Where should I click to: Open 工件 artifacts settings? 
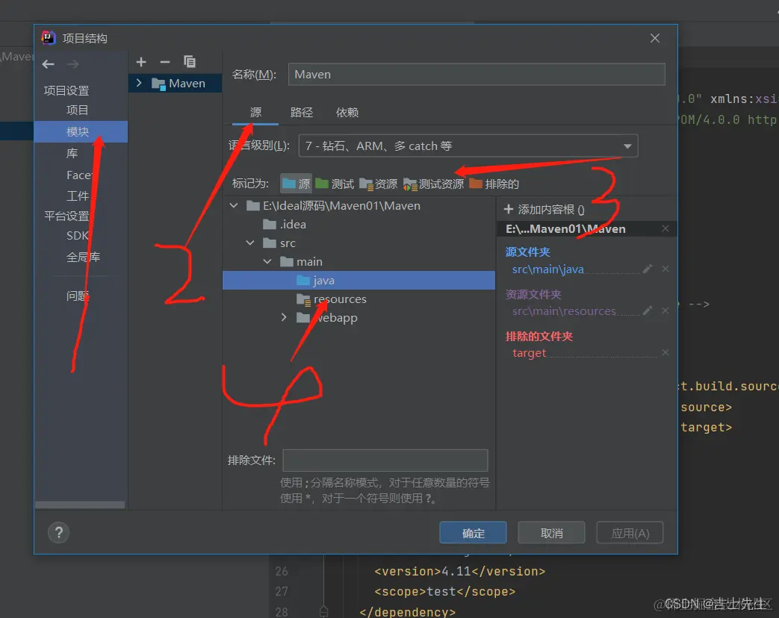click(77, 196)
